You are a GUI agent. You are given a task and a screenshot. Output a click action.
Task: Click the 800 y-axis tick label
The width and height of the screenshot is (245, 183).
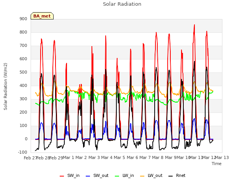[x=23, y=32]
